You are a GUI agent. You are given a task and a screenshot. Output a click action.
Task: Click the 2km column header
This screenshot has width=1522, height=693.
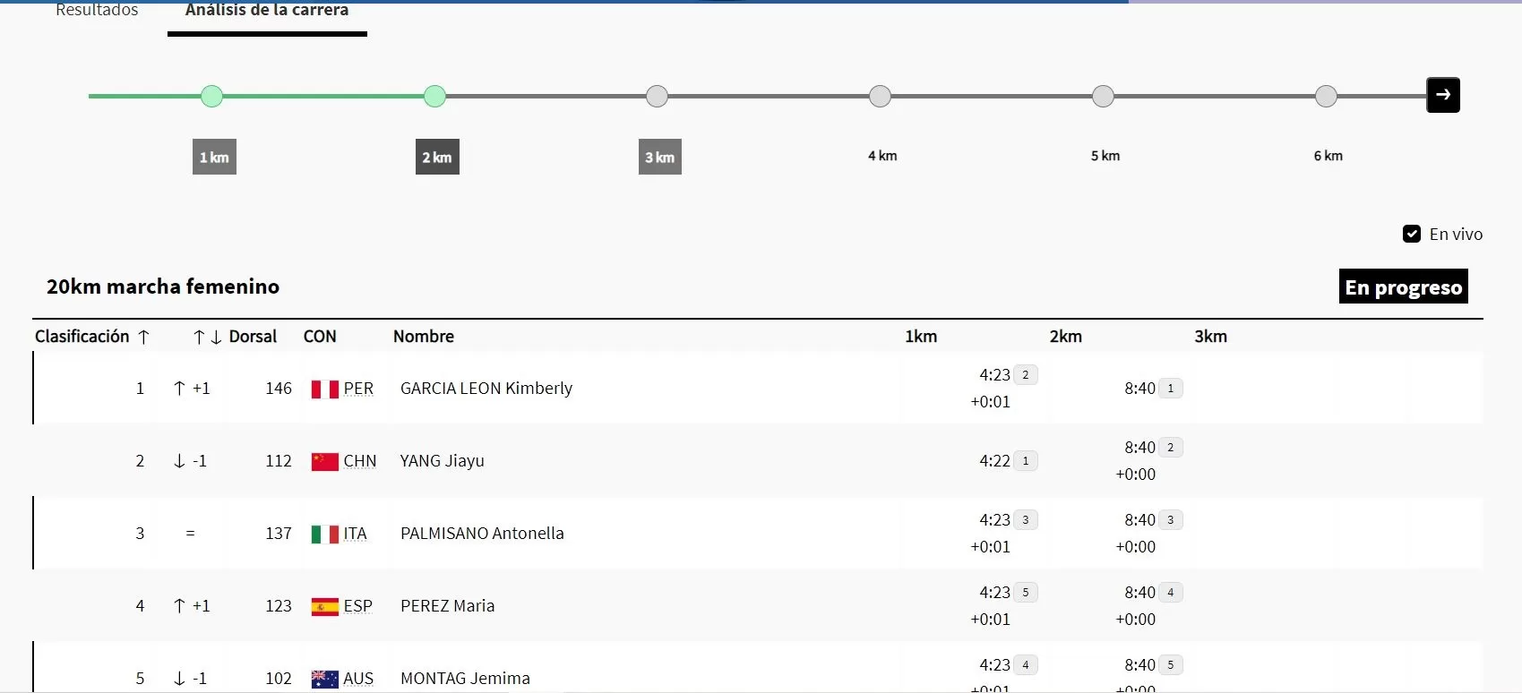coord(1066,337)
